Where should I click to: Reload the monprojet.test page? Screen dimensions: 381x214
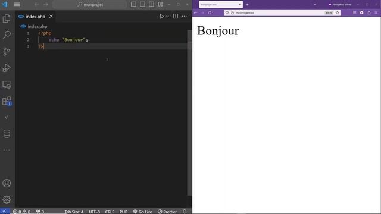click(210, 12)
